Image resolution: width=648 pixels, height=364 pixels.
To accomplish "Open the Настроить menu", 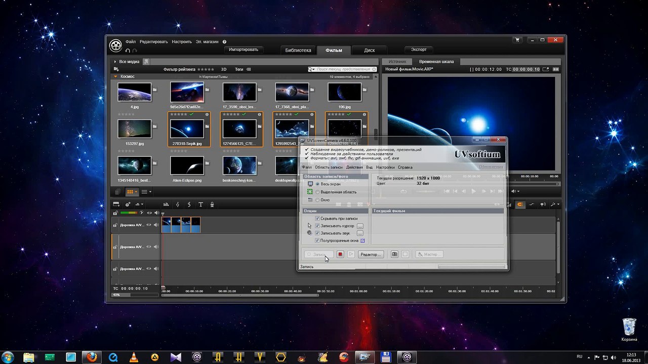I will click(182, 42).
